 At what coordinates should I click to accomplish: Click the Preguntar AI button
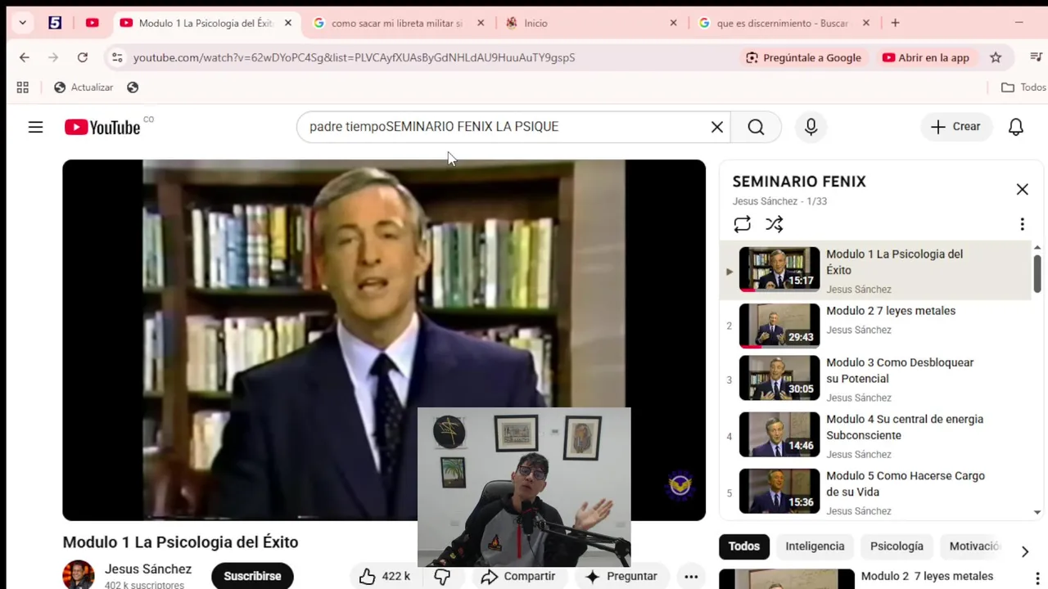[621, 577]
